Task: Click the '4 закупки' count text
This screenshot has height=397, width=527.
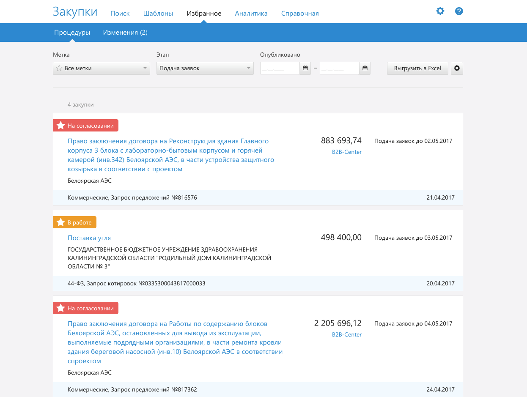Action: 80,104
